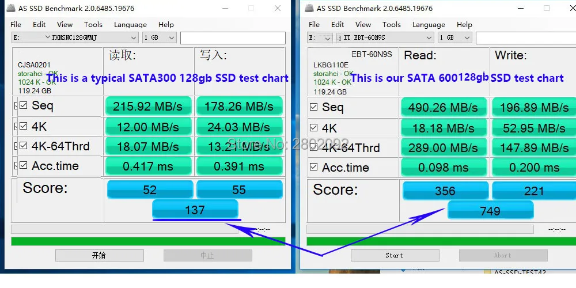The width and height of the screenshot is (576, 288).
Task: Click the write score 55
Action: point(239,190)
